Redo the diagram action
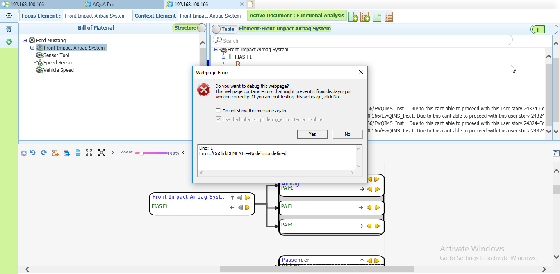Image resolution: width=560 pixels, height=274 pixels. click(x=43, y=153)
